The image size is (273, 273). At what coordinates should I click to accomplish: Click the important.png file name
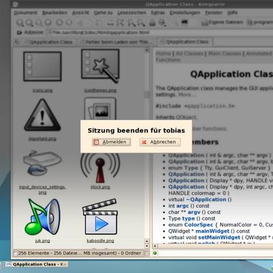pyautogui.click(x=42, y=139)
